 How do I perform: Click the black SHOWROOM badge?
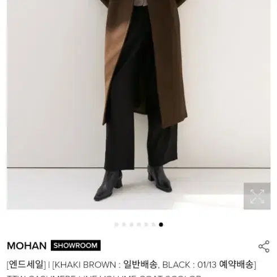click(x=76, y=245)
